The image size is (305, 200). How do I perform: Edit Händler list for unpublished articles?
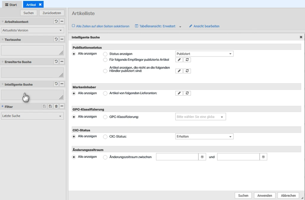click(179, 71)
